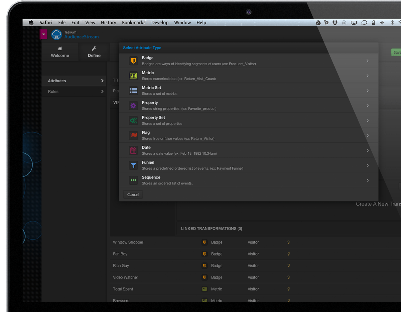
Task: Click lightbulb icon in Rich Guy row
Action: click(289, 266)
